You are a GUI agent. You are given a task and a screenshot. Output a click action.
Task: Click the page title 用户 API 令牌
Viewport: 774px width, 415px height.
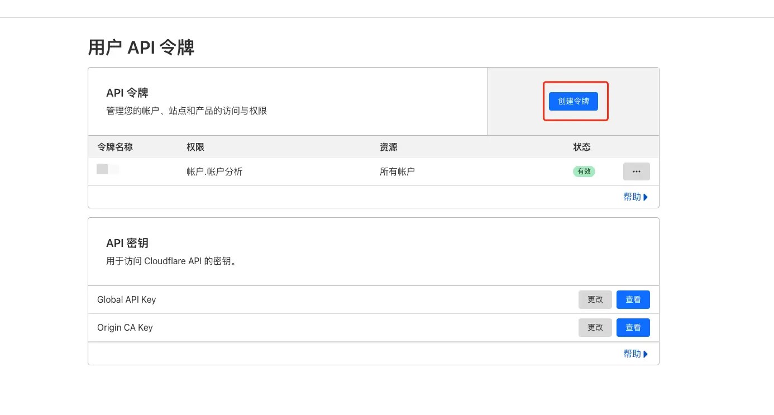140,47
